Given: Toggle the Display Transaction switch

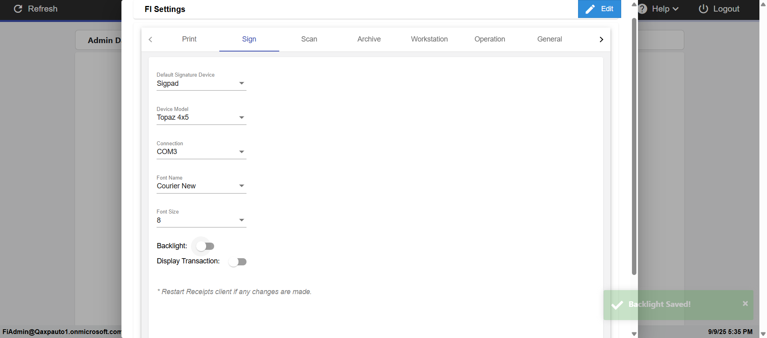Looking at the screenshot, I should [x=237, y=262].
